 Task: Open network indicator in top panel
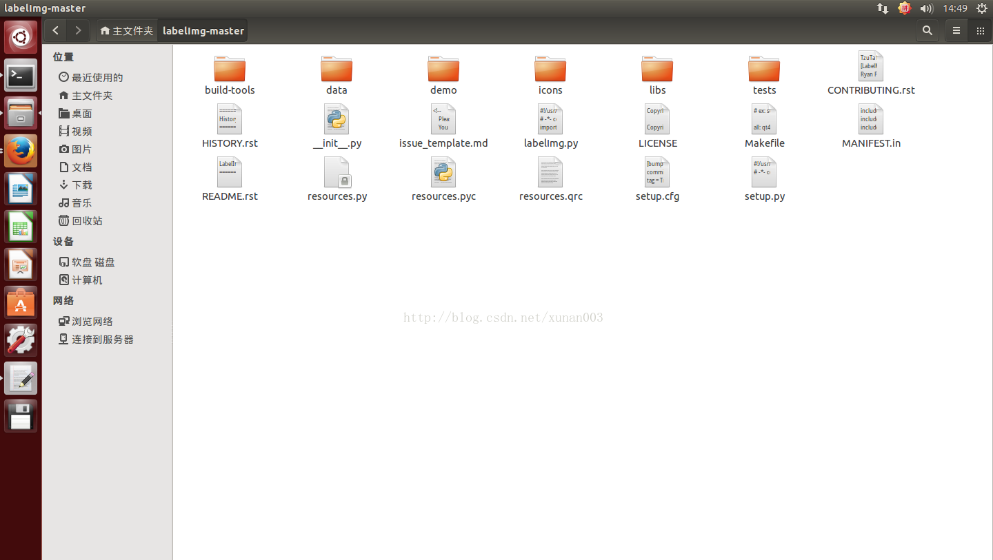pos(883,8)
